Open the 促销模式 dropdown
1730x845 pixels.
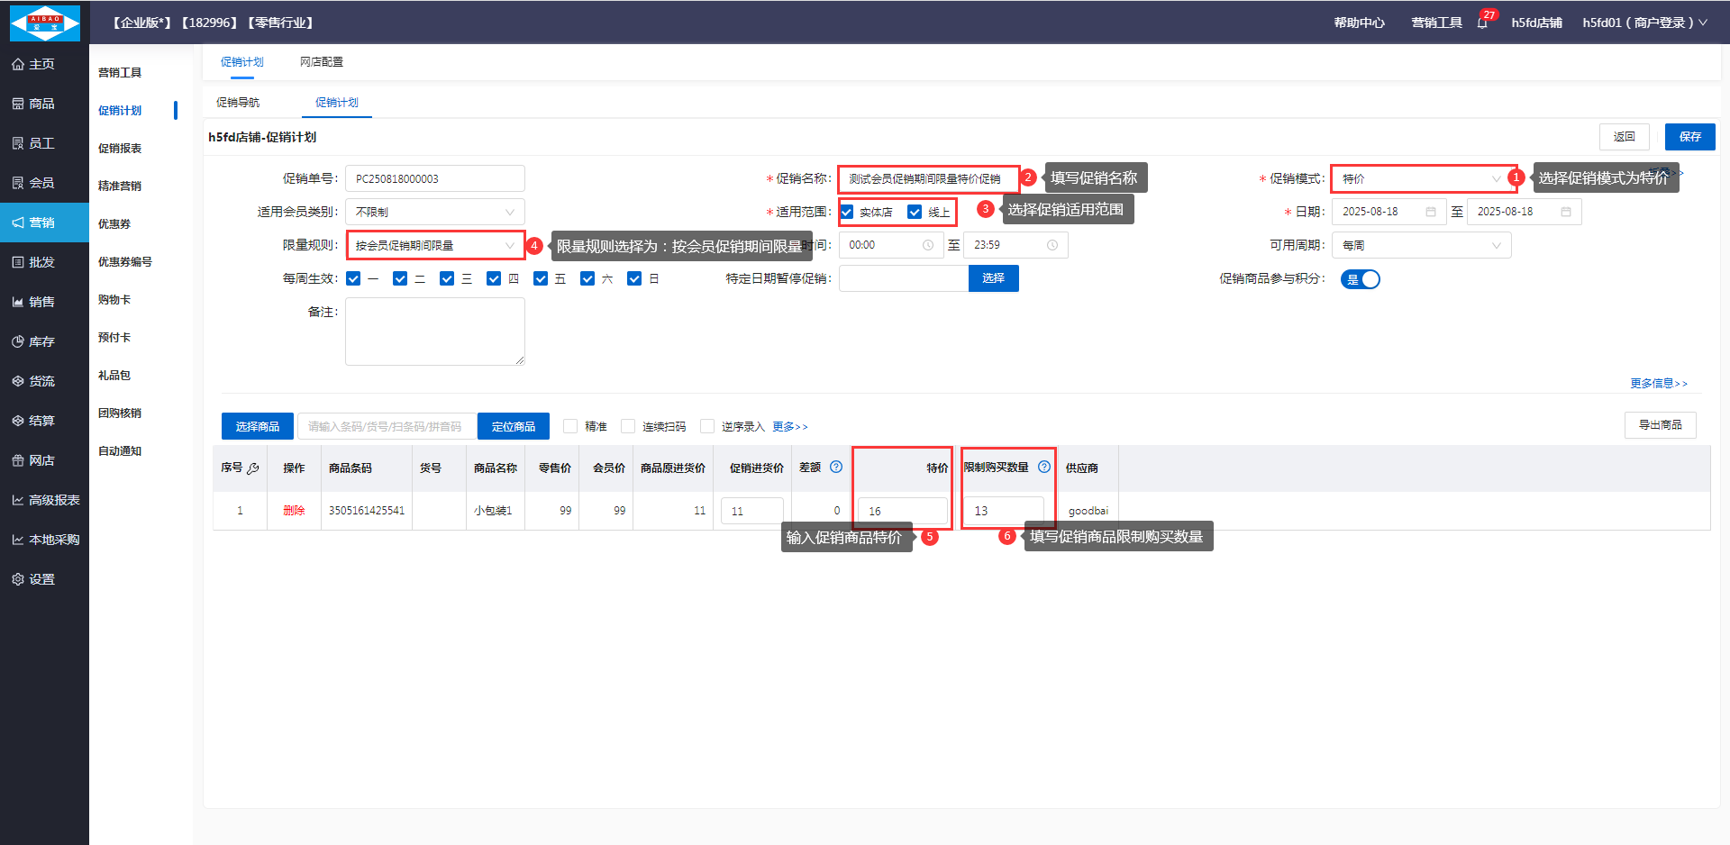pyautogui.click(x=1420, y=178)
